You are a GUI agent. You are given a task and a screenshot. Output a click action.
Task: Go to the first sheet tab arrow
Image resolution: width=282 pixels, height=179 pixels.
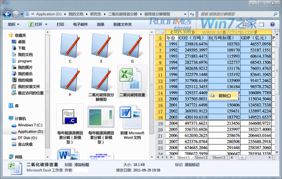coord(158,158)
